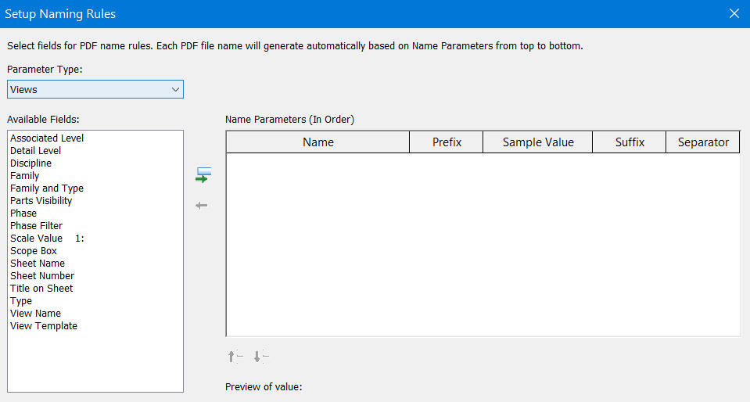Select Sheet Number field
The width and height of the screenshot is (750, 402).
(x=42, y=275)
